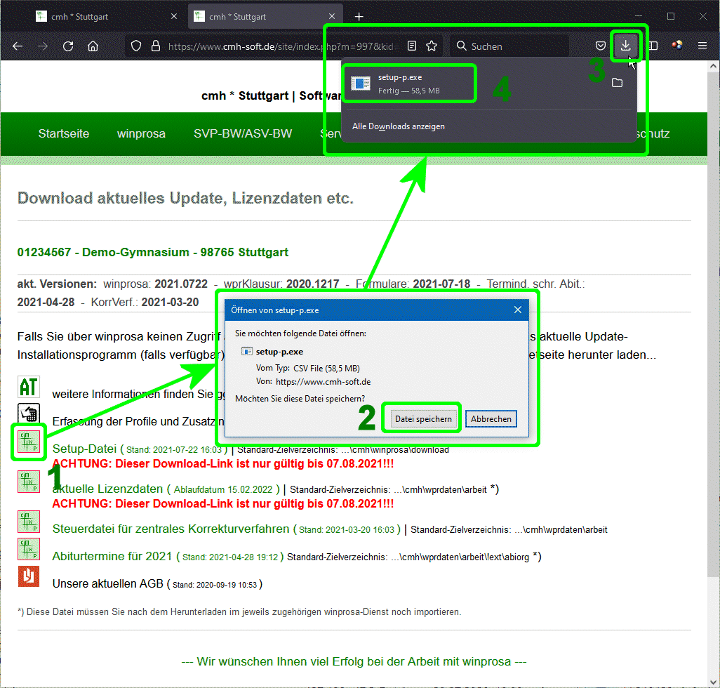
Task: Open the AGB PDF icon
Action: coord(29,576)
